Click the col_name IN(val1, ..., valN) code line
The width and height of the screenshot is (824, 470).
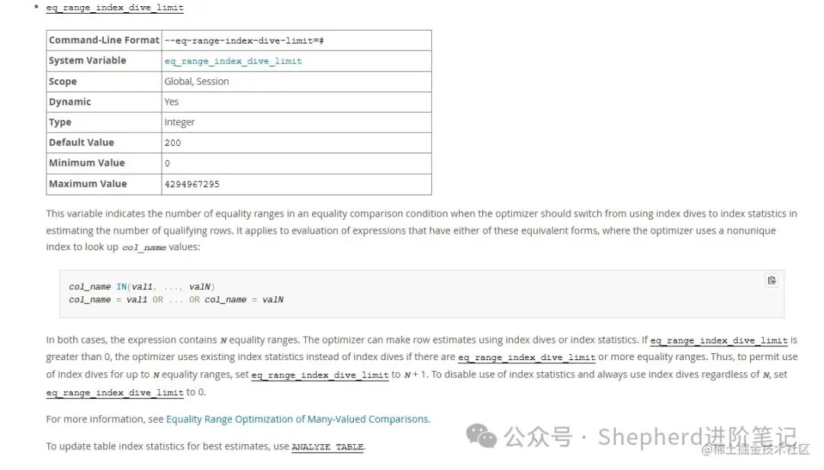pos(142,287)
